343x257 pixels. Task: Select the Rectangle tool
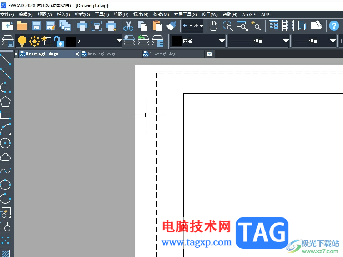click(6, 115)
